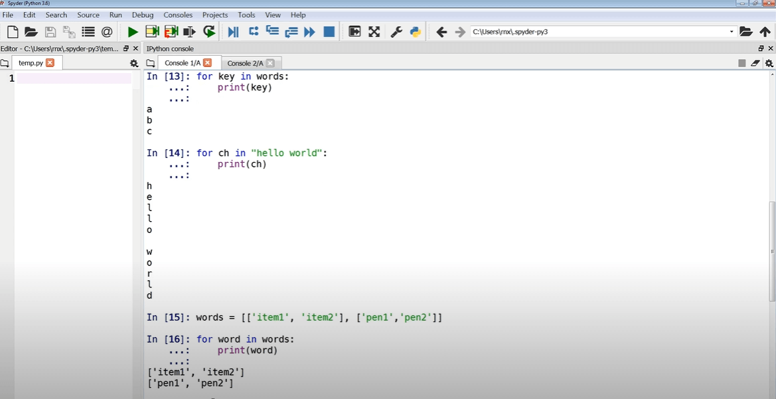
Task: Undock the IPython console pane
Action: (761, 48)
